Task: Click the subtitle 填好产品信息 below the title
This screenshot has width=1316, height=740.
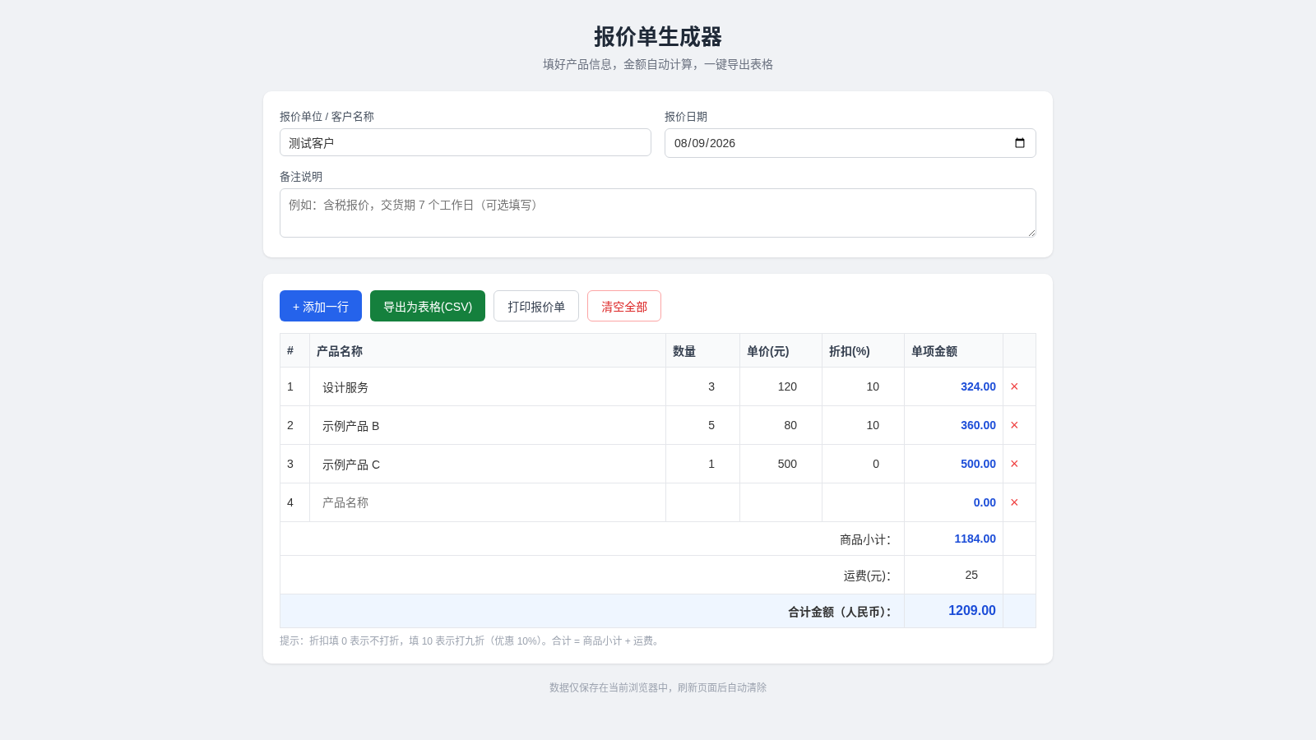Action: pos(658,64)
